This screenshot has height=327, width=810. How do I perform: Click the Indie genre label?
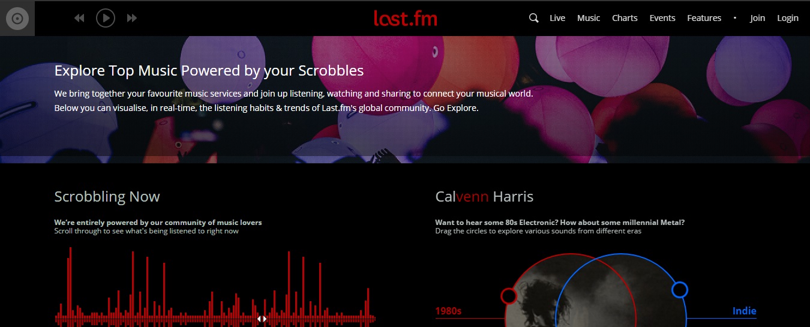pyautogui.click(x=745, y=311)
